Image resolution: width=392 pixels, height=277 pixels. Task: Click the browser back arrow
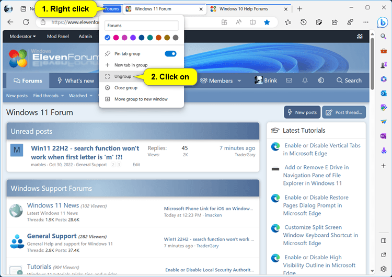click(x=10, y=22)
